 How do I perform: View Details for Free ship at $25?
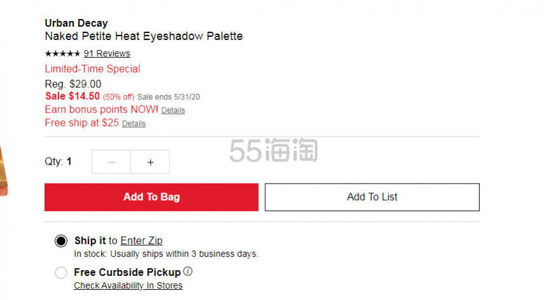(134, 124)
